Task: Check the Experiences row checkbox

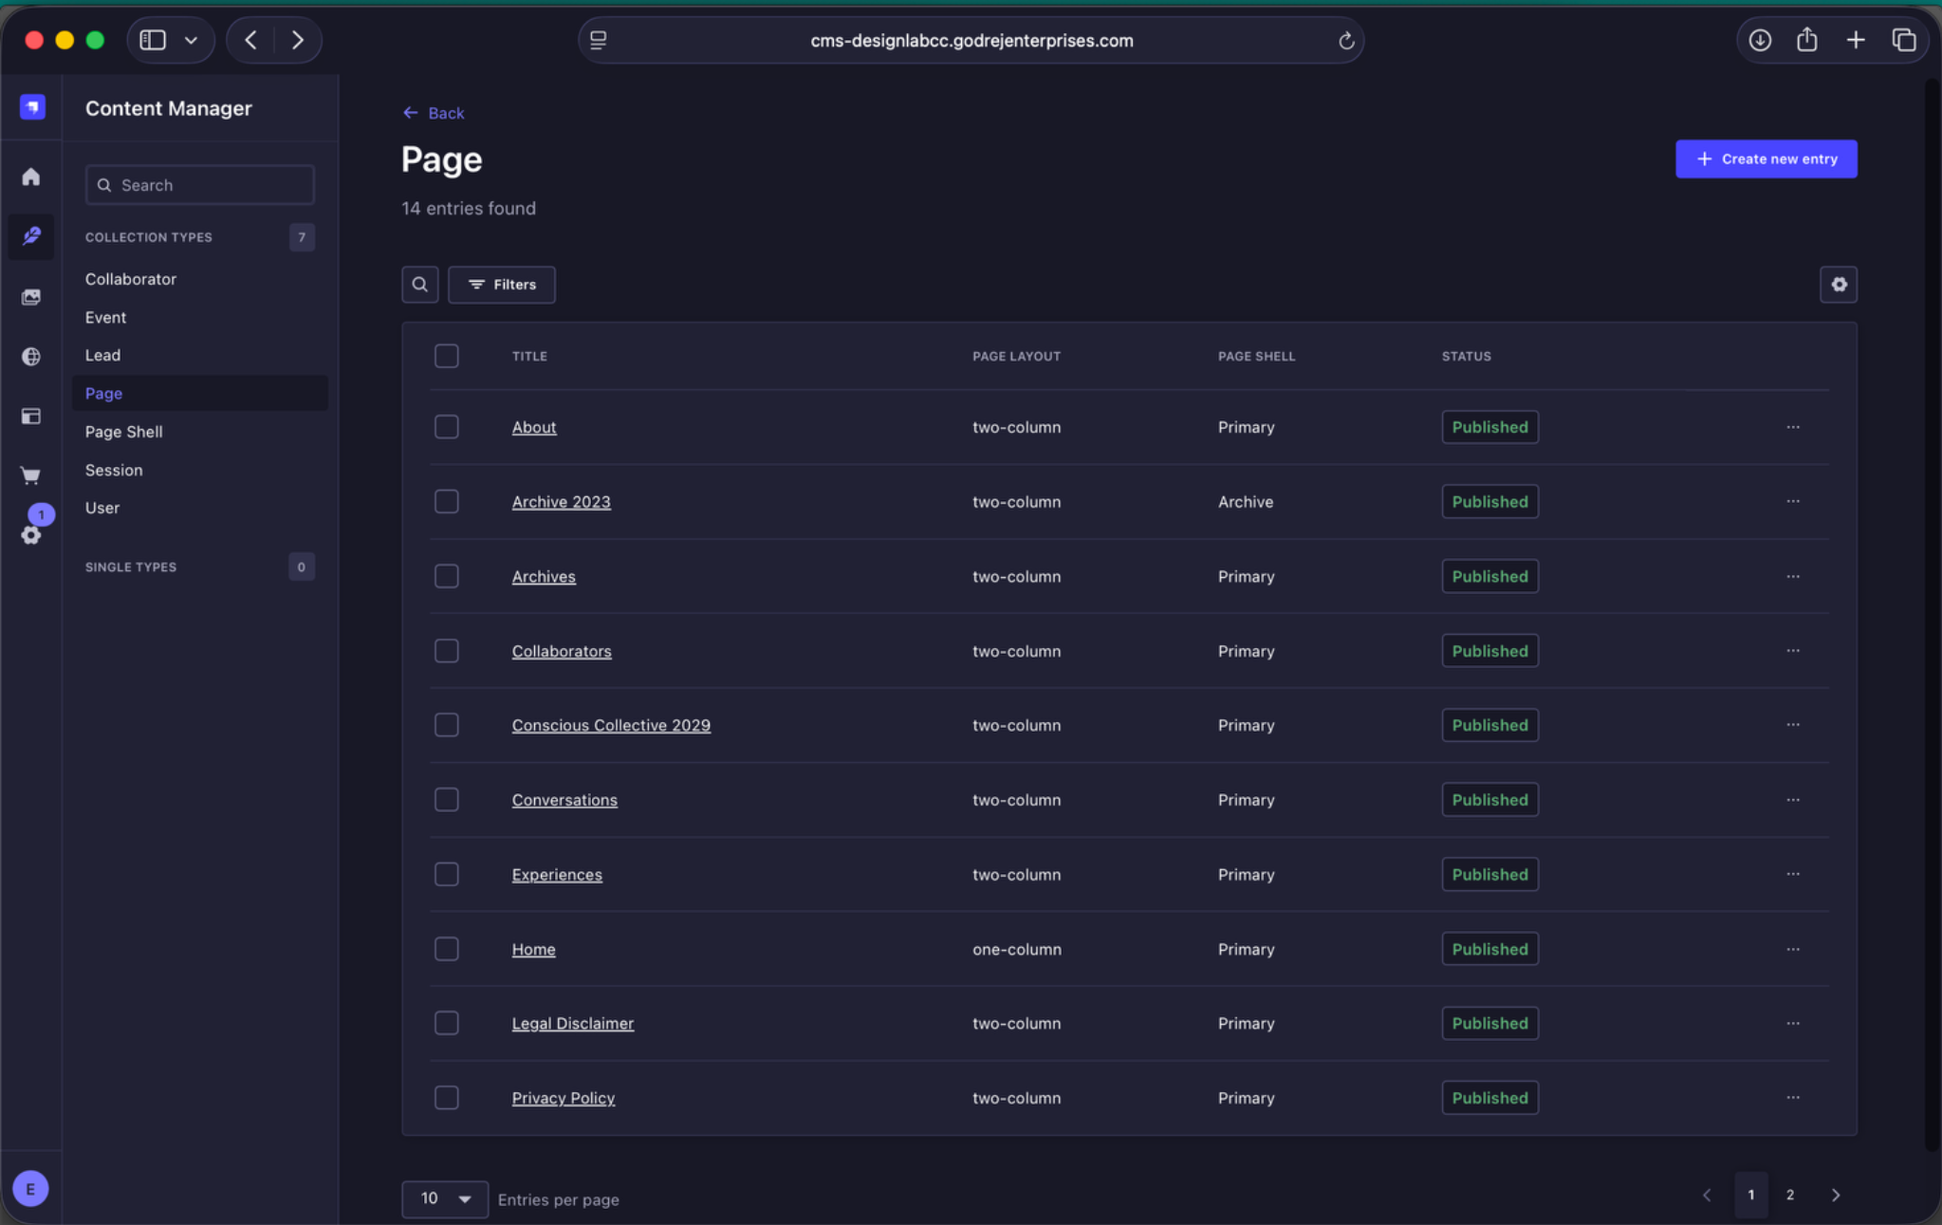Action: pyautogui.click(x=446, y=874)
